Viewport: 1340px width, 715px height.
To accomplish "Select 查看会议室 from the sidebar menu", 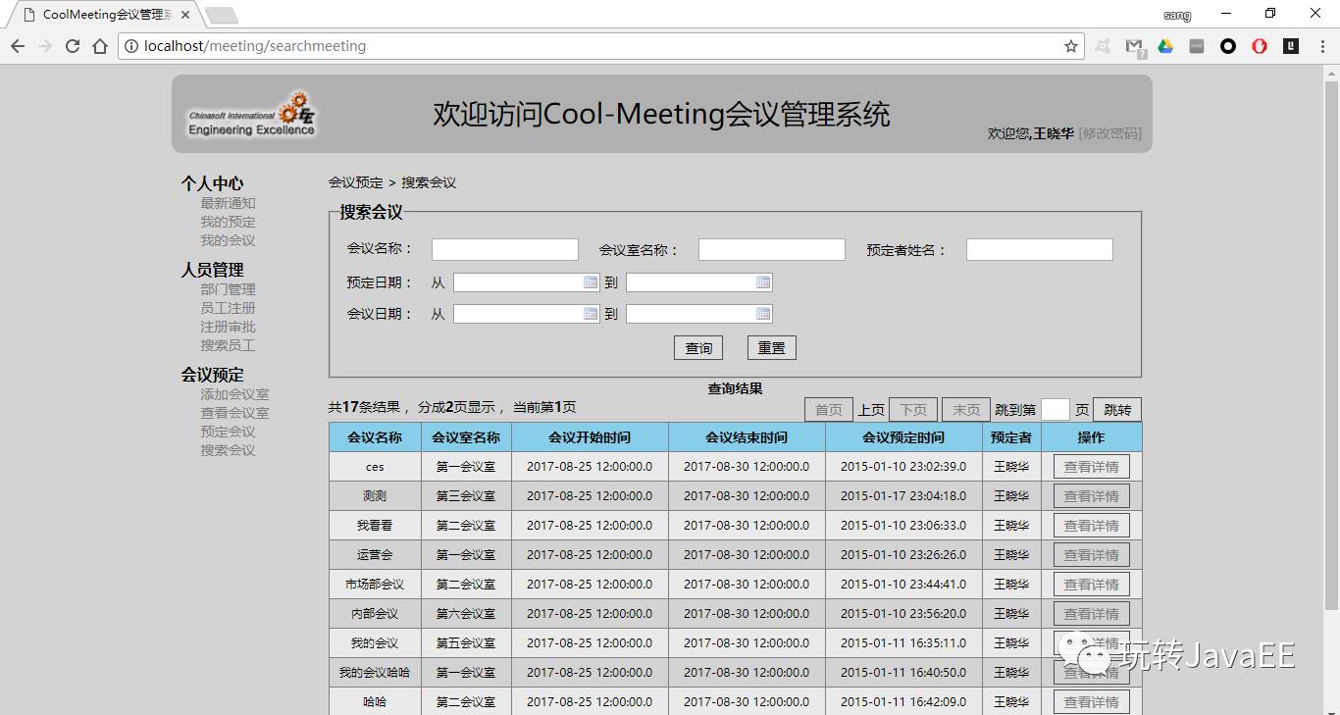I will tap(234, 413).
